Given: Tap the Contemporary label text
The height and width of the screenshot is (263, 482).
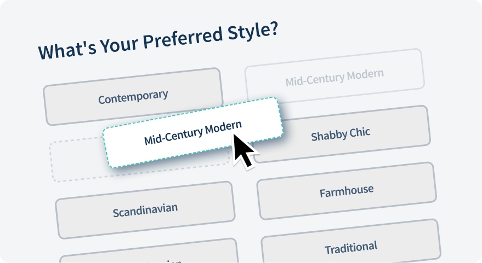Looking at the screenshot, I should [133, 97].
